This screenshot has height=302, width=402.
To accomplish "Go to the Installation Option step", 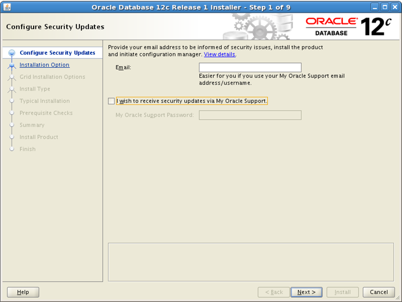I will tap(45, 65).
